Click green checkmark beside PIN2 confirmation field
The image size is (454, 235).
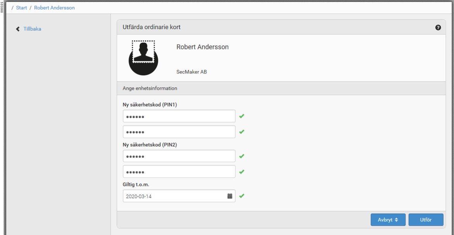click(242, 172)
